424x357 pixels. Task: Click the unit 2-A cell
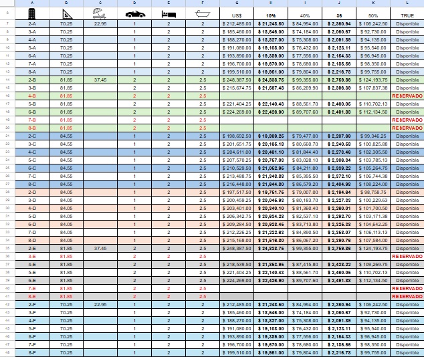tap(31, 23)
